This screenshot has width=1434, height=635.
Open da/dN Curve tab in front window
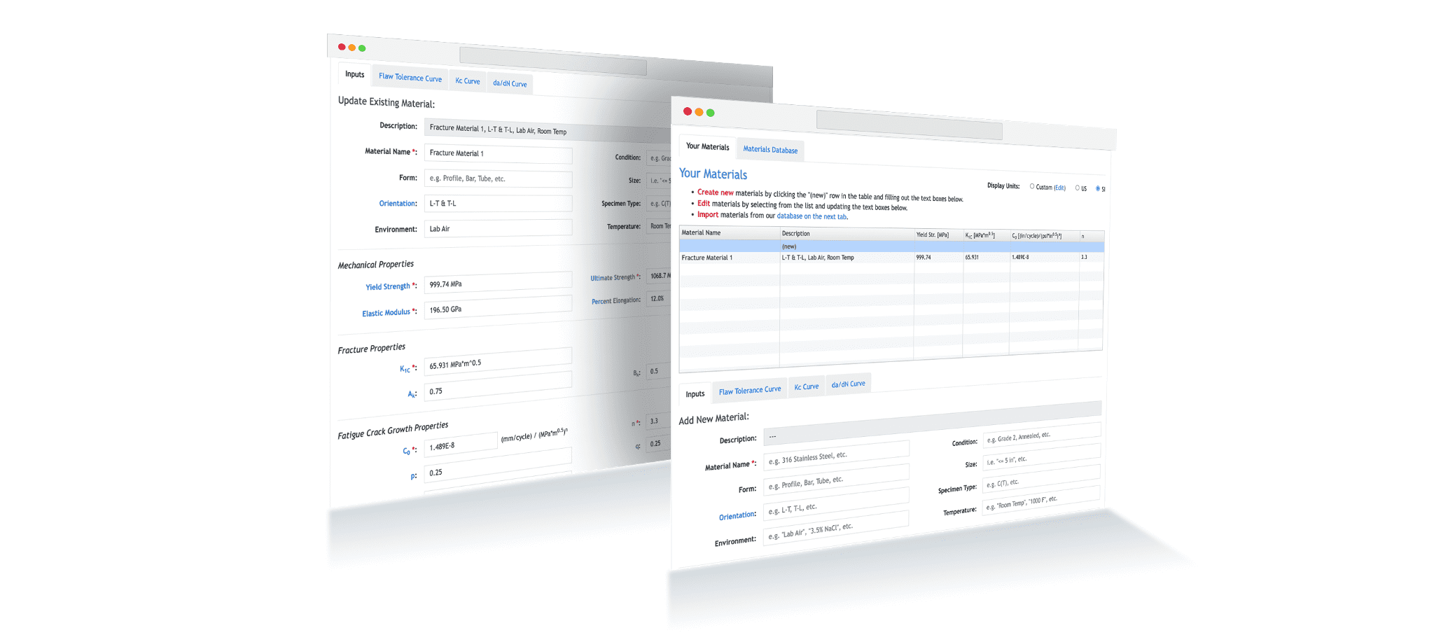click(848, 384)
